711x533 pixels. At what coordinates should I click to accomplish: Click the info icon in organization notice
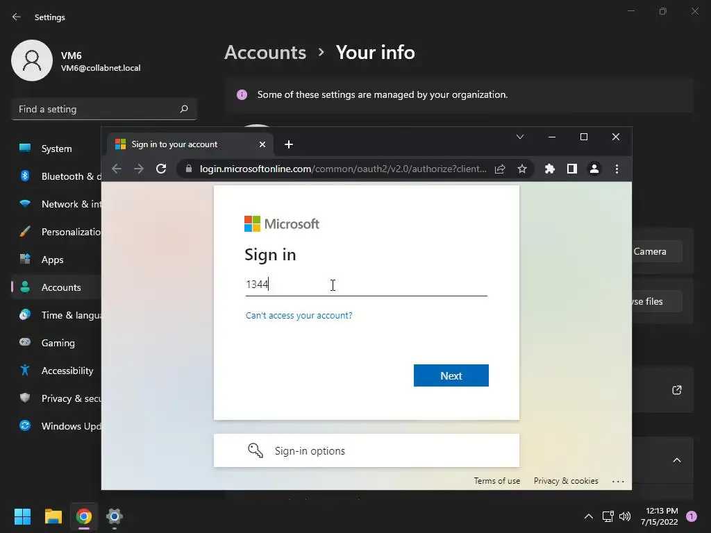pyautogui.click(x=242, y=94)
